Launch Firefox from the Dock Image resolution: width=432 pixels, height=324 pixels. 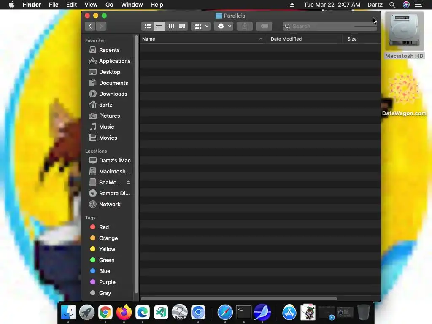click(124, 312)
